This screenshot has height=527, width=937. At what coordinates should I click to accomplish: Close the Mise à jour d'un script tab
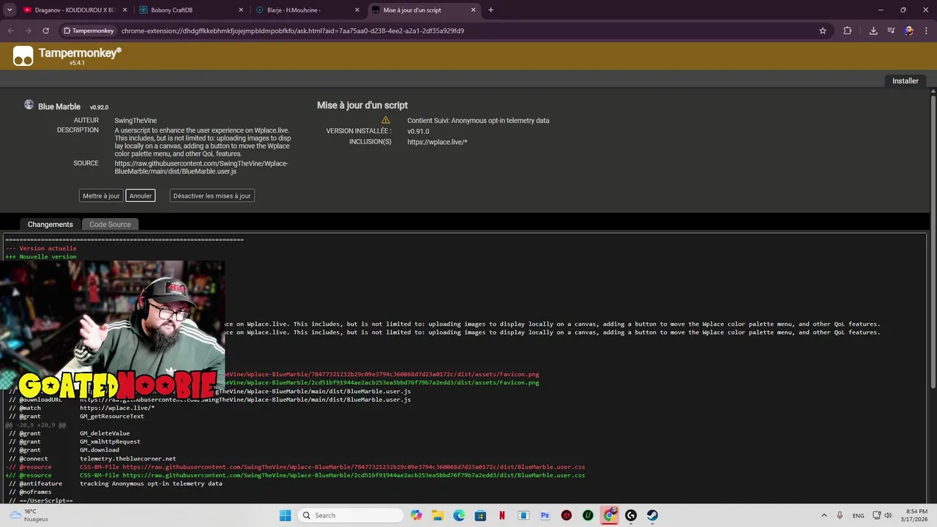(473, 10)
